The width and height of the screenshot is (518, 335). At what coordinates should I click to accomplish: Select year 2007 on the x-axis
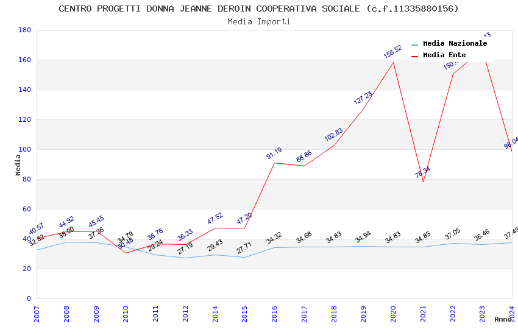coord(37,314)
